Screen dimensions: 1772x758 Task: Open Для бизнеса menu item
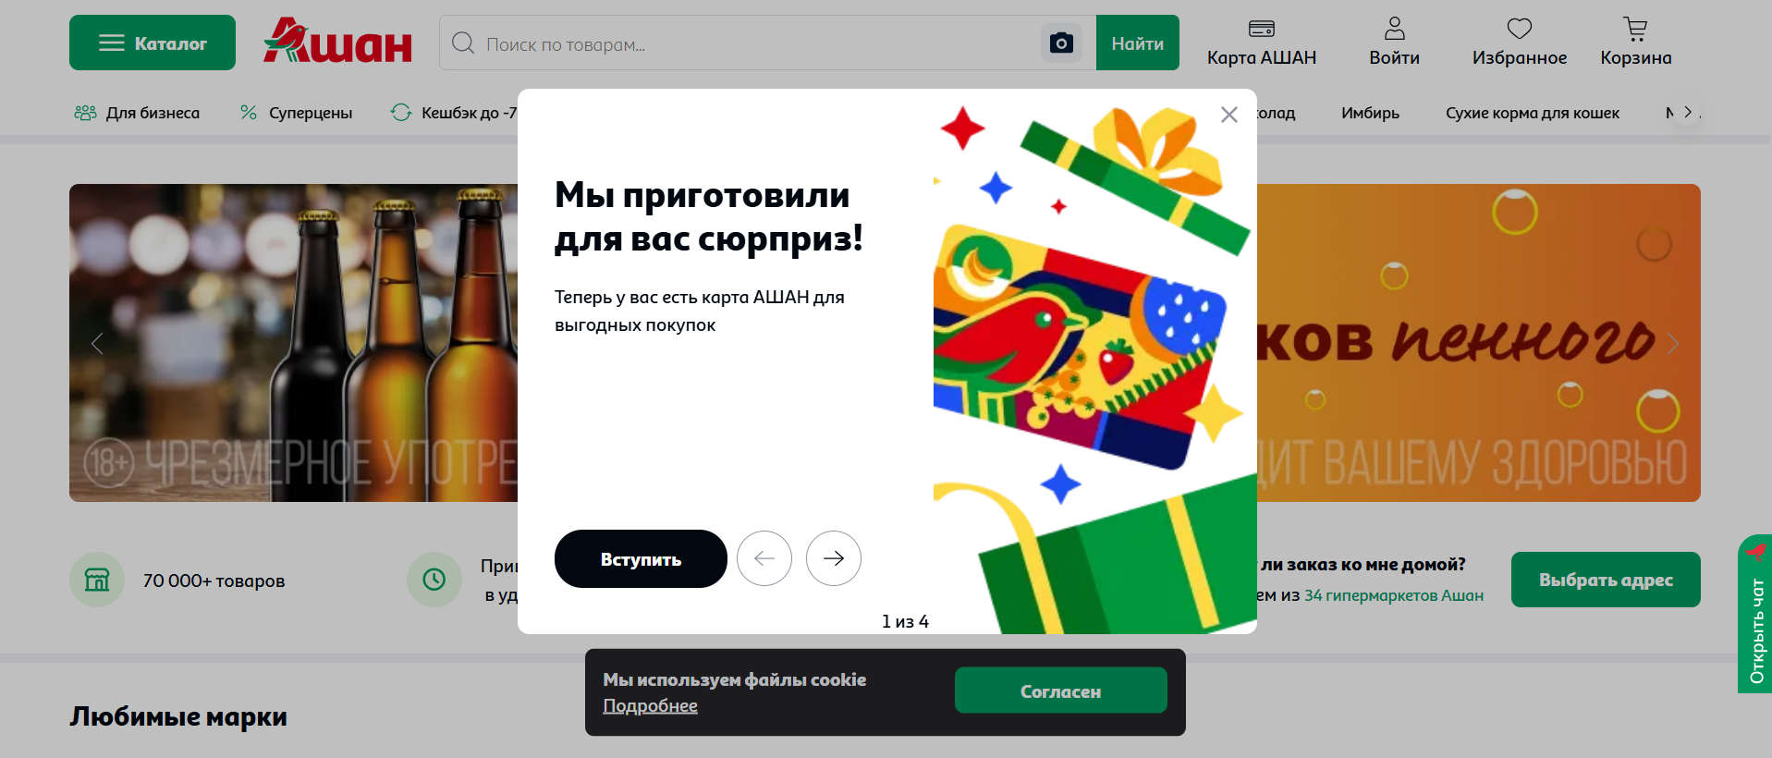pyautogui.click(x=137, y=113)
